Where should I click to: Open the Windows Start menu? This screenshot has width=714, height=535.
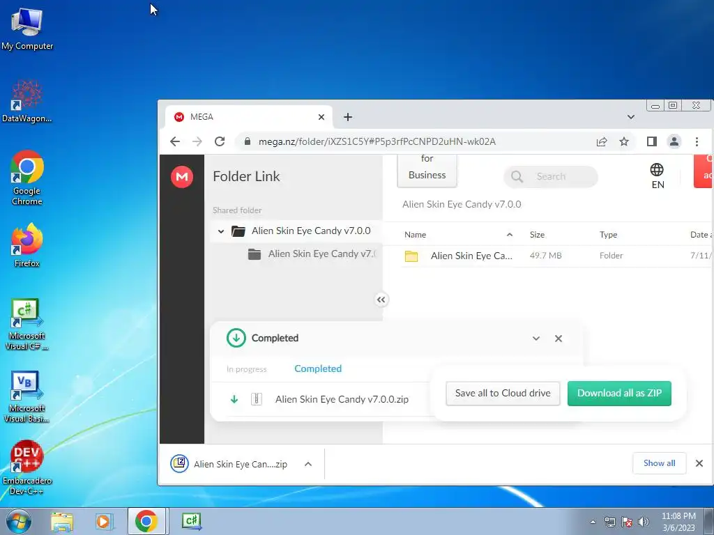tap(19, 521)
